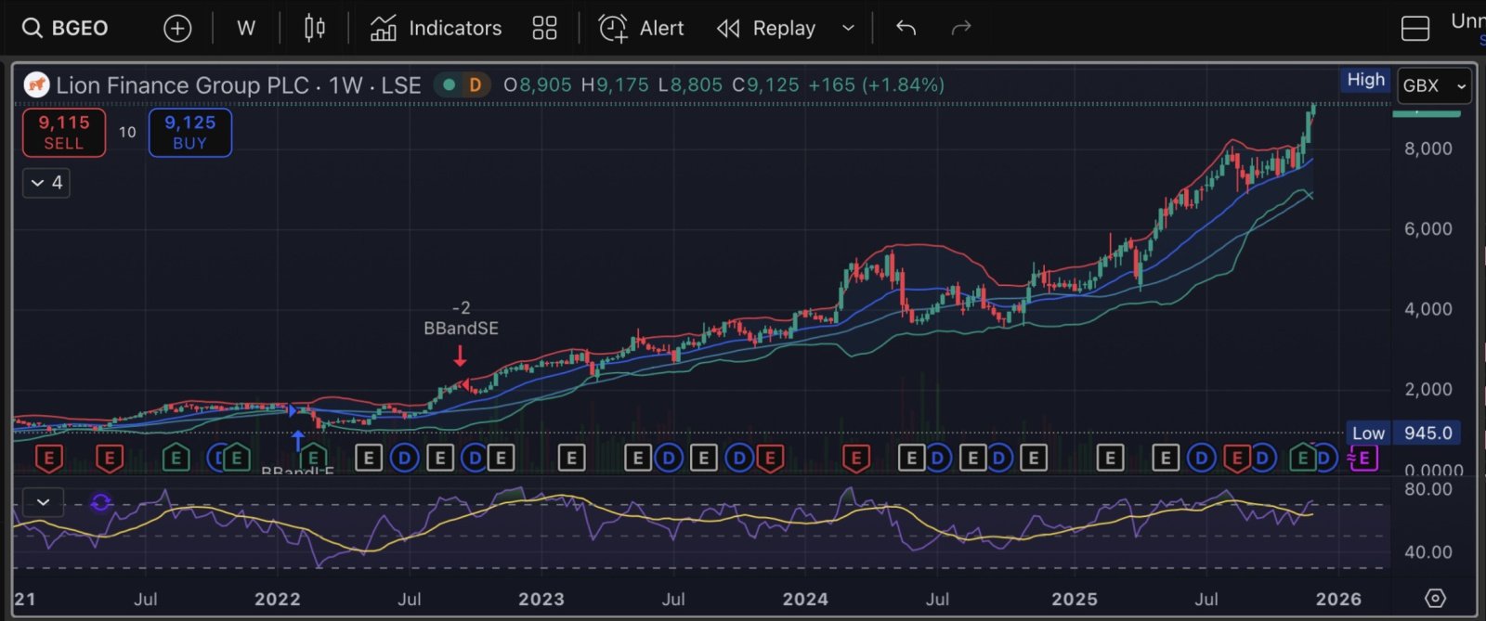Screen dimensions: 1486x621
Task: Start bar Replay mode
Action: click(x=767, y=28)
